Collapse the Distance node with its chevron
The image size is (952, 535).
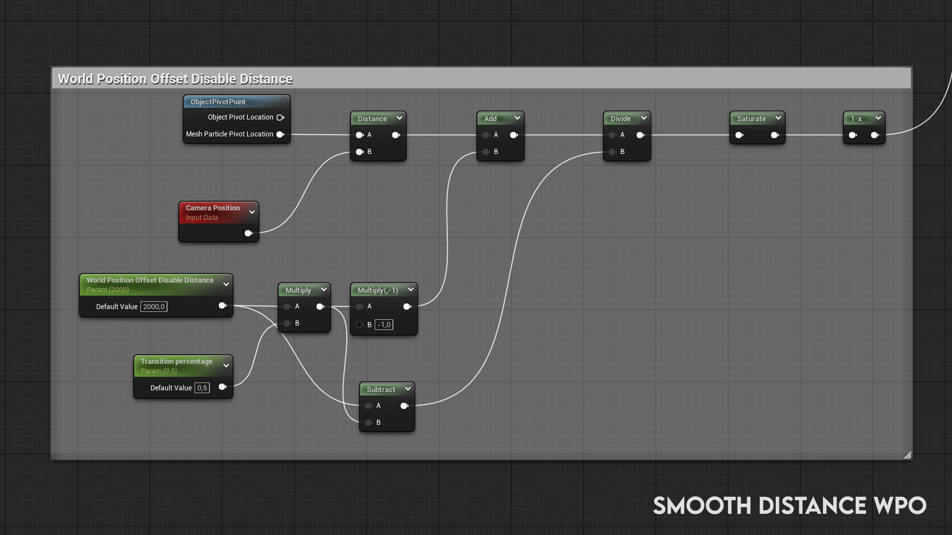coord(399,118)
